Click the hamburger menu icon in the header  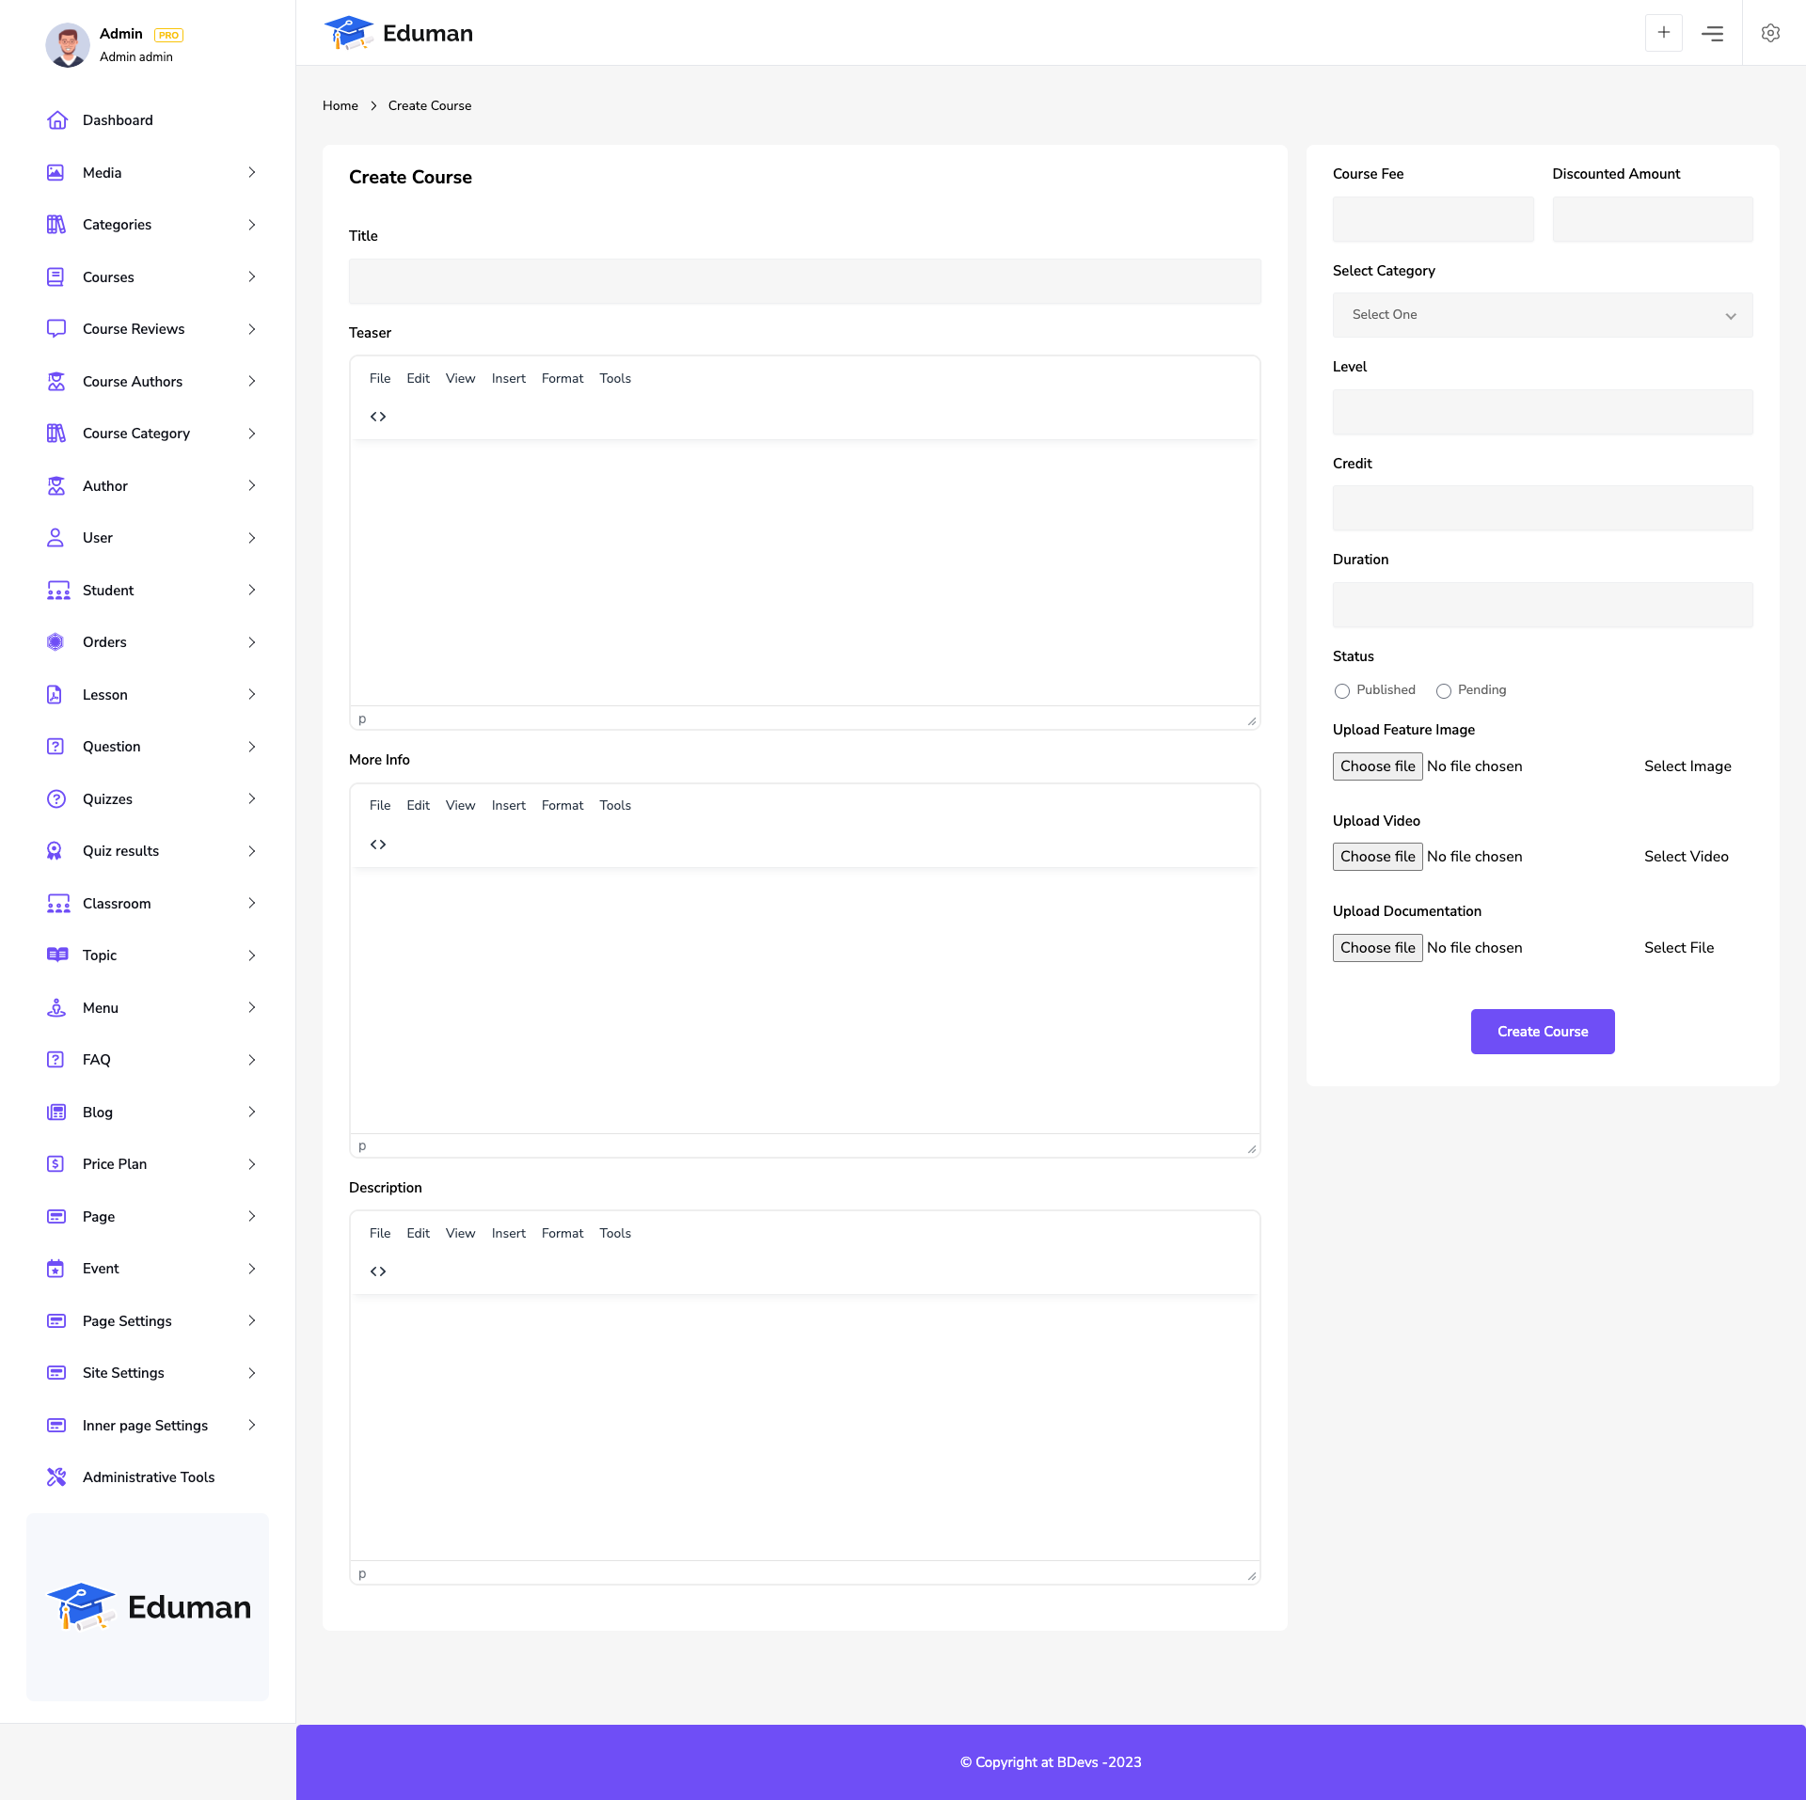[x=1713, y=33]
